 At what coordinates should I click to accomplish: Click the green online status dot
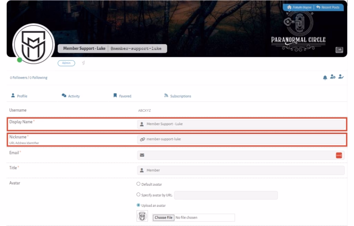point(20,60)
